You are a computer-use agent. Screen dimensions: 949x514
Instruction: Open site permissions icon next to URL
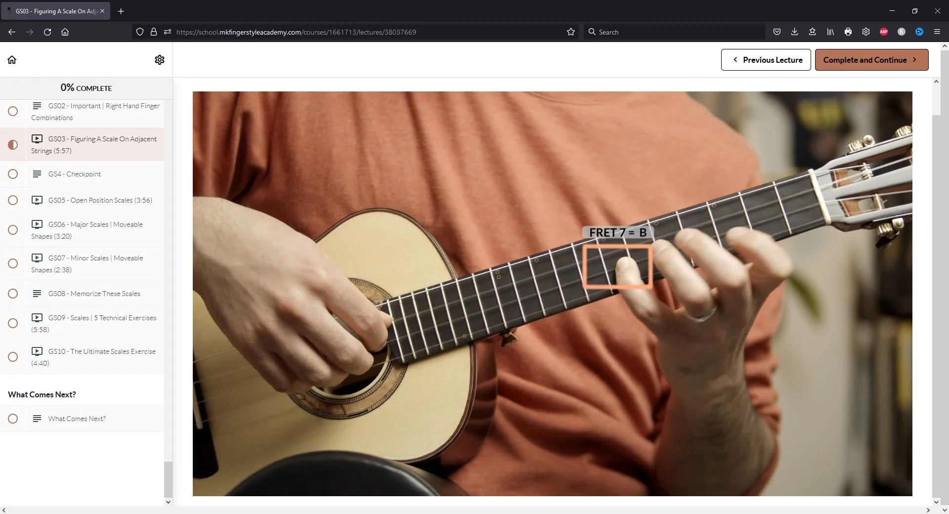point(168,32)
